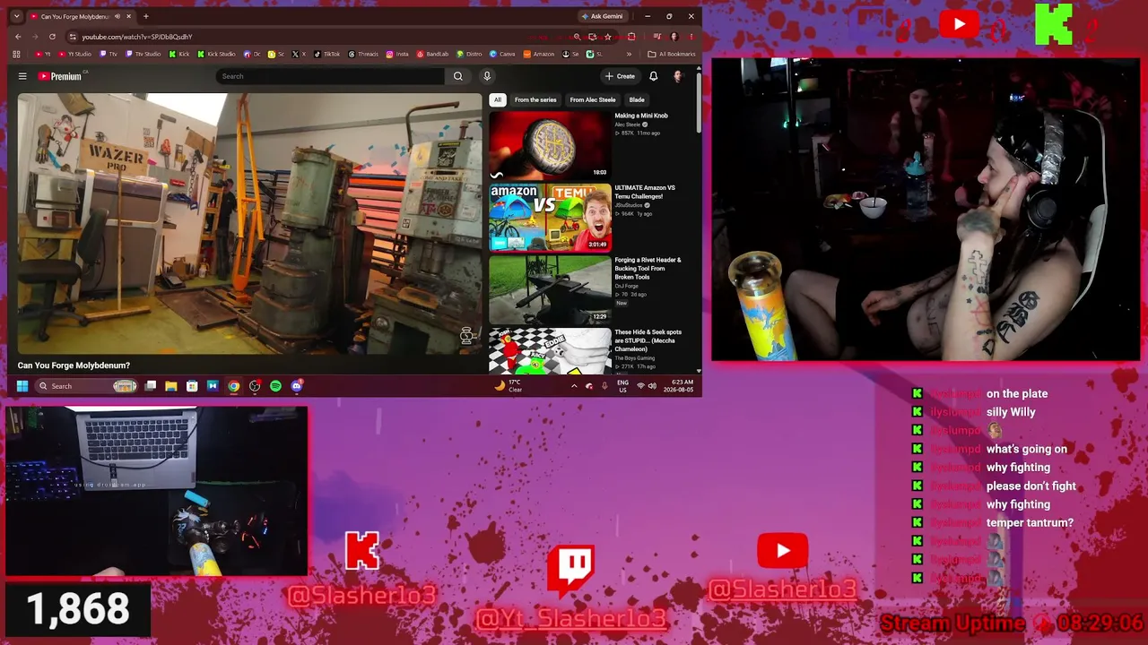The width and height of the screenshot is (1148, 645).
Task: Start voice search with the microphone icon
Action: (487, 76)
